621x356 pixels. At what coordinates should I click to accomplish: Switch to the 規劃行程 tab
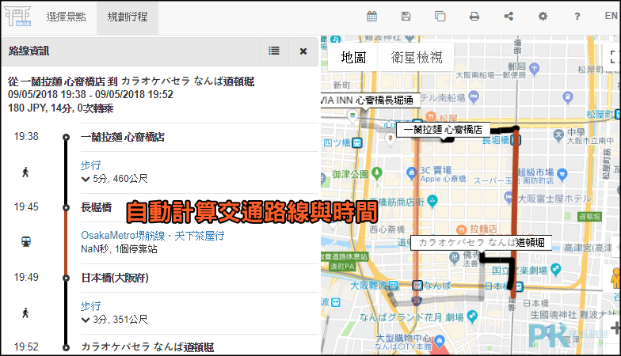127,17
